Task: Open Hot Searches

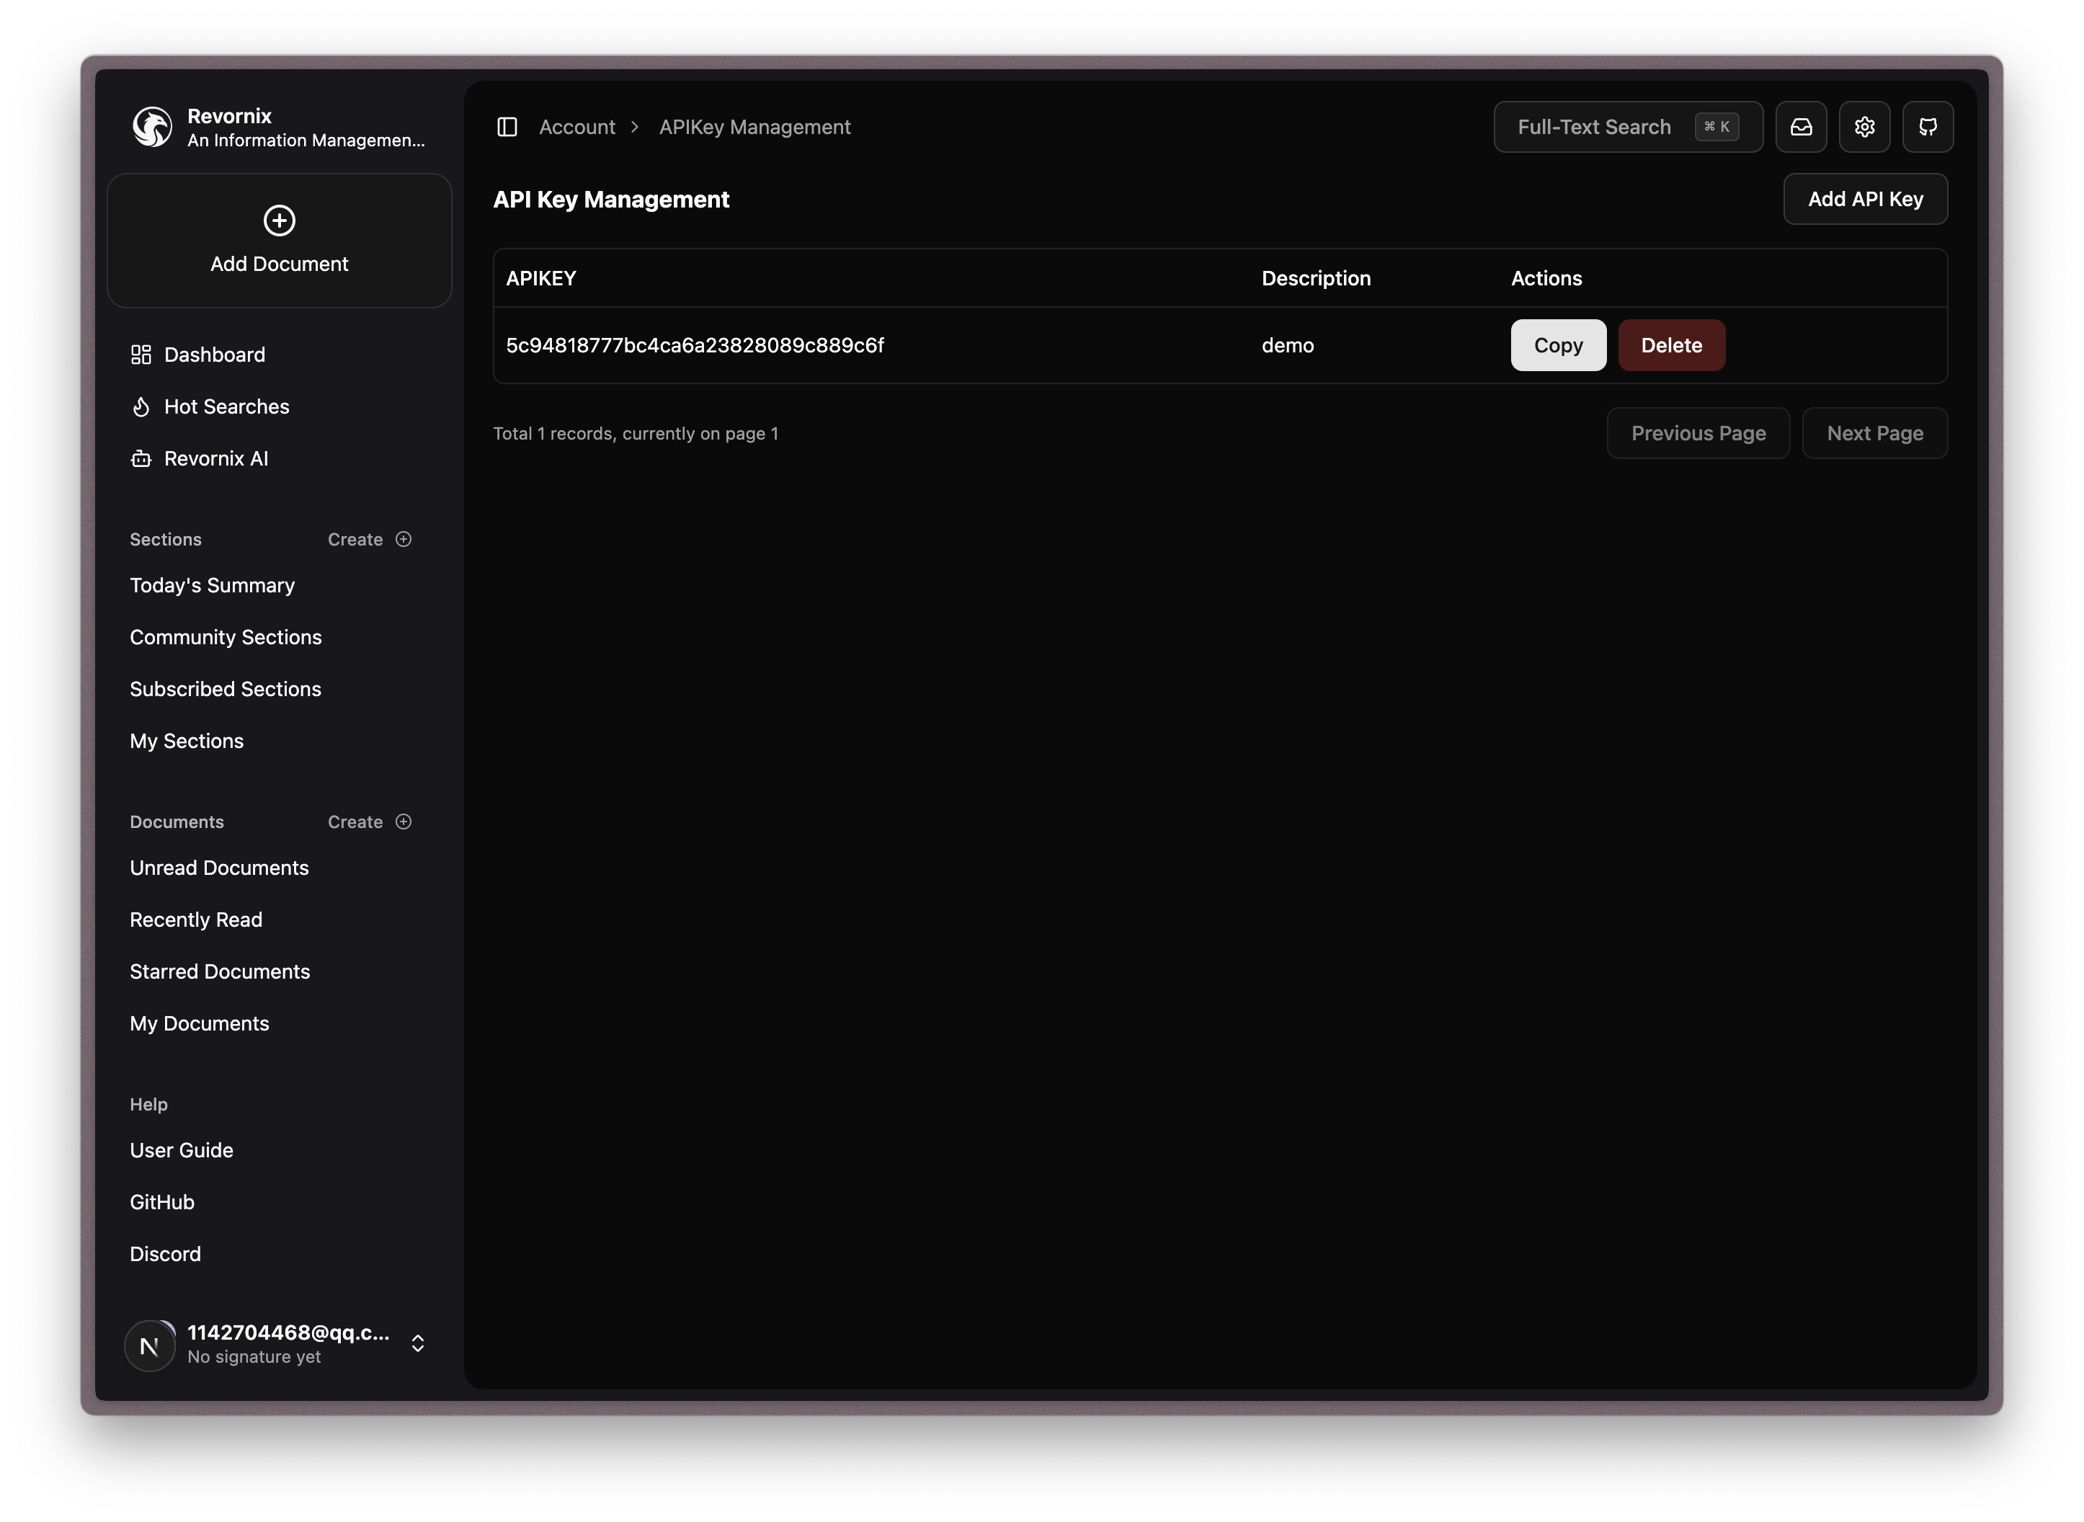Action: click(x=227, y=406)
